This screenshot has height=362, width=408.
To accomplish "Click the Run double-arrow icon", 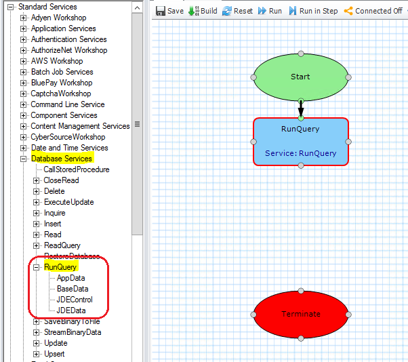I will 262,11.
